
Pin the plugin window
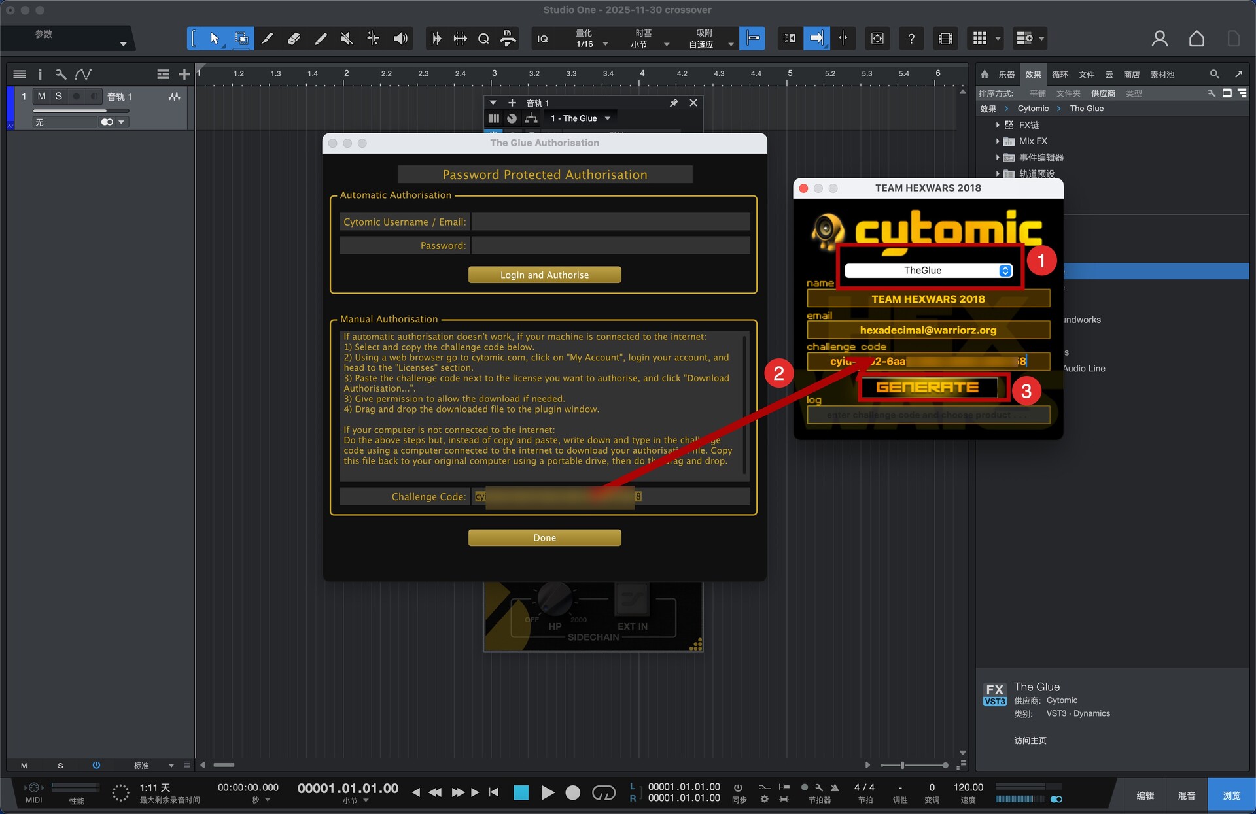click(673, 103)
